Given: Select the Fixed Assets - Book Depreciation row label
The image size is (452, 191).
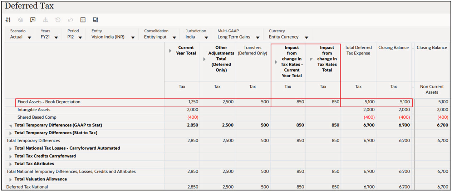Looking at the screenshot, I should pos(49,102).
